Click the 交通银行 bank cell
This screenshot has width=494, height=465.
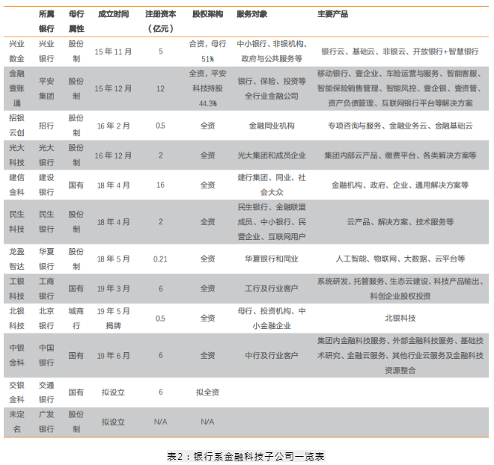point(46,392)
